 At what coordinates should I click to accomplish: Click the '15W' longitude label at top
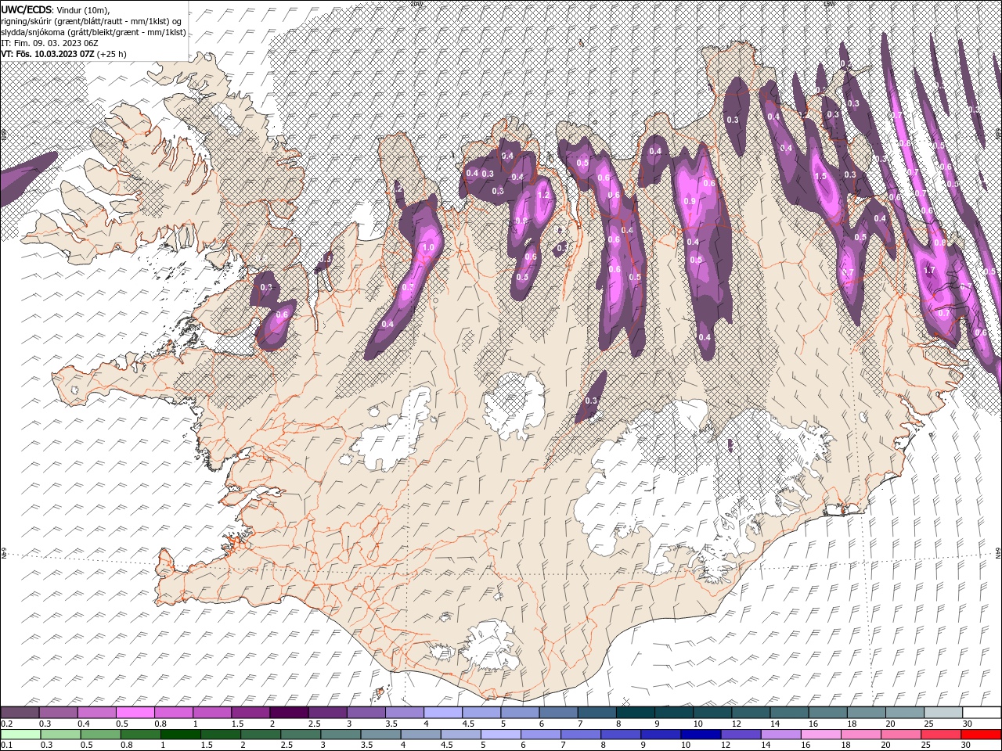click(x=830, y=4)
